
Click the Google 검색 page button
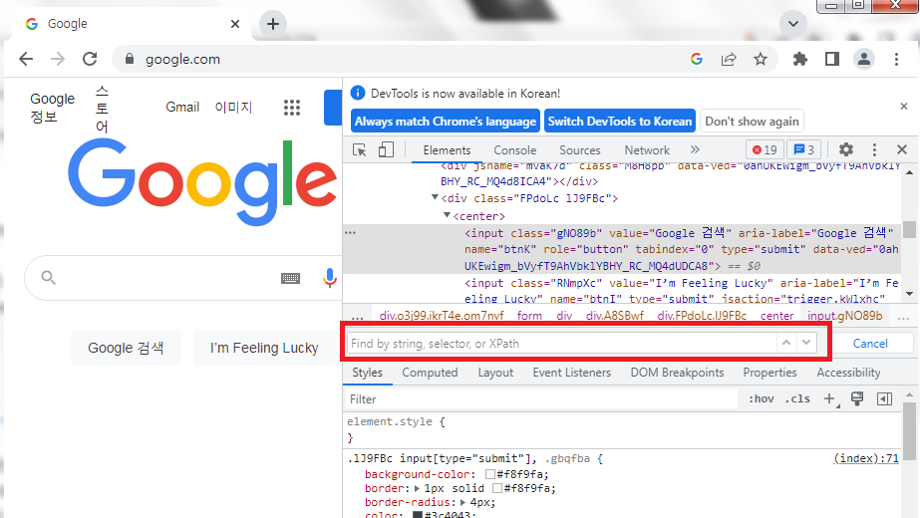126,348
